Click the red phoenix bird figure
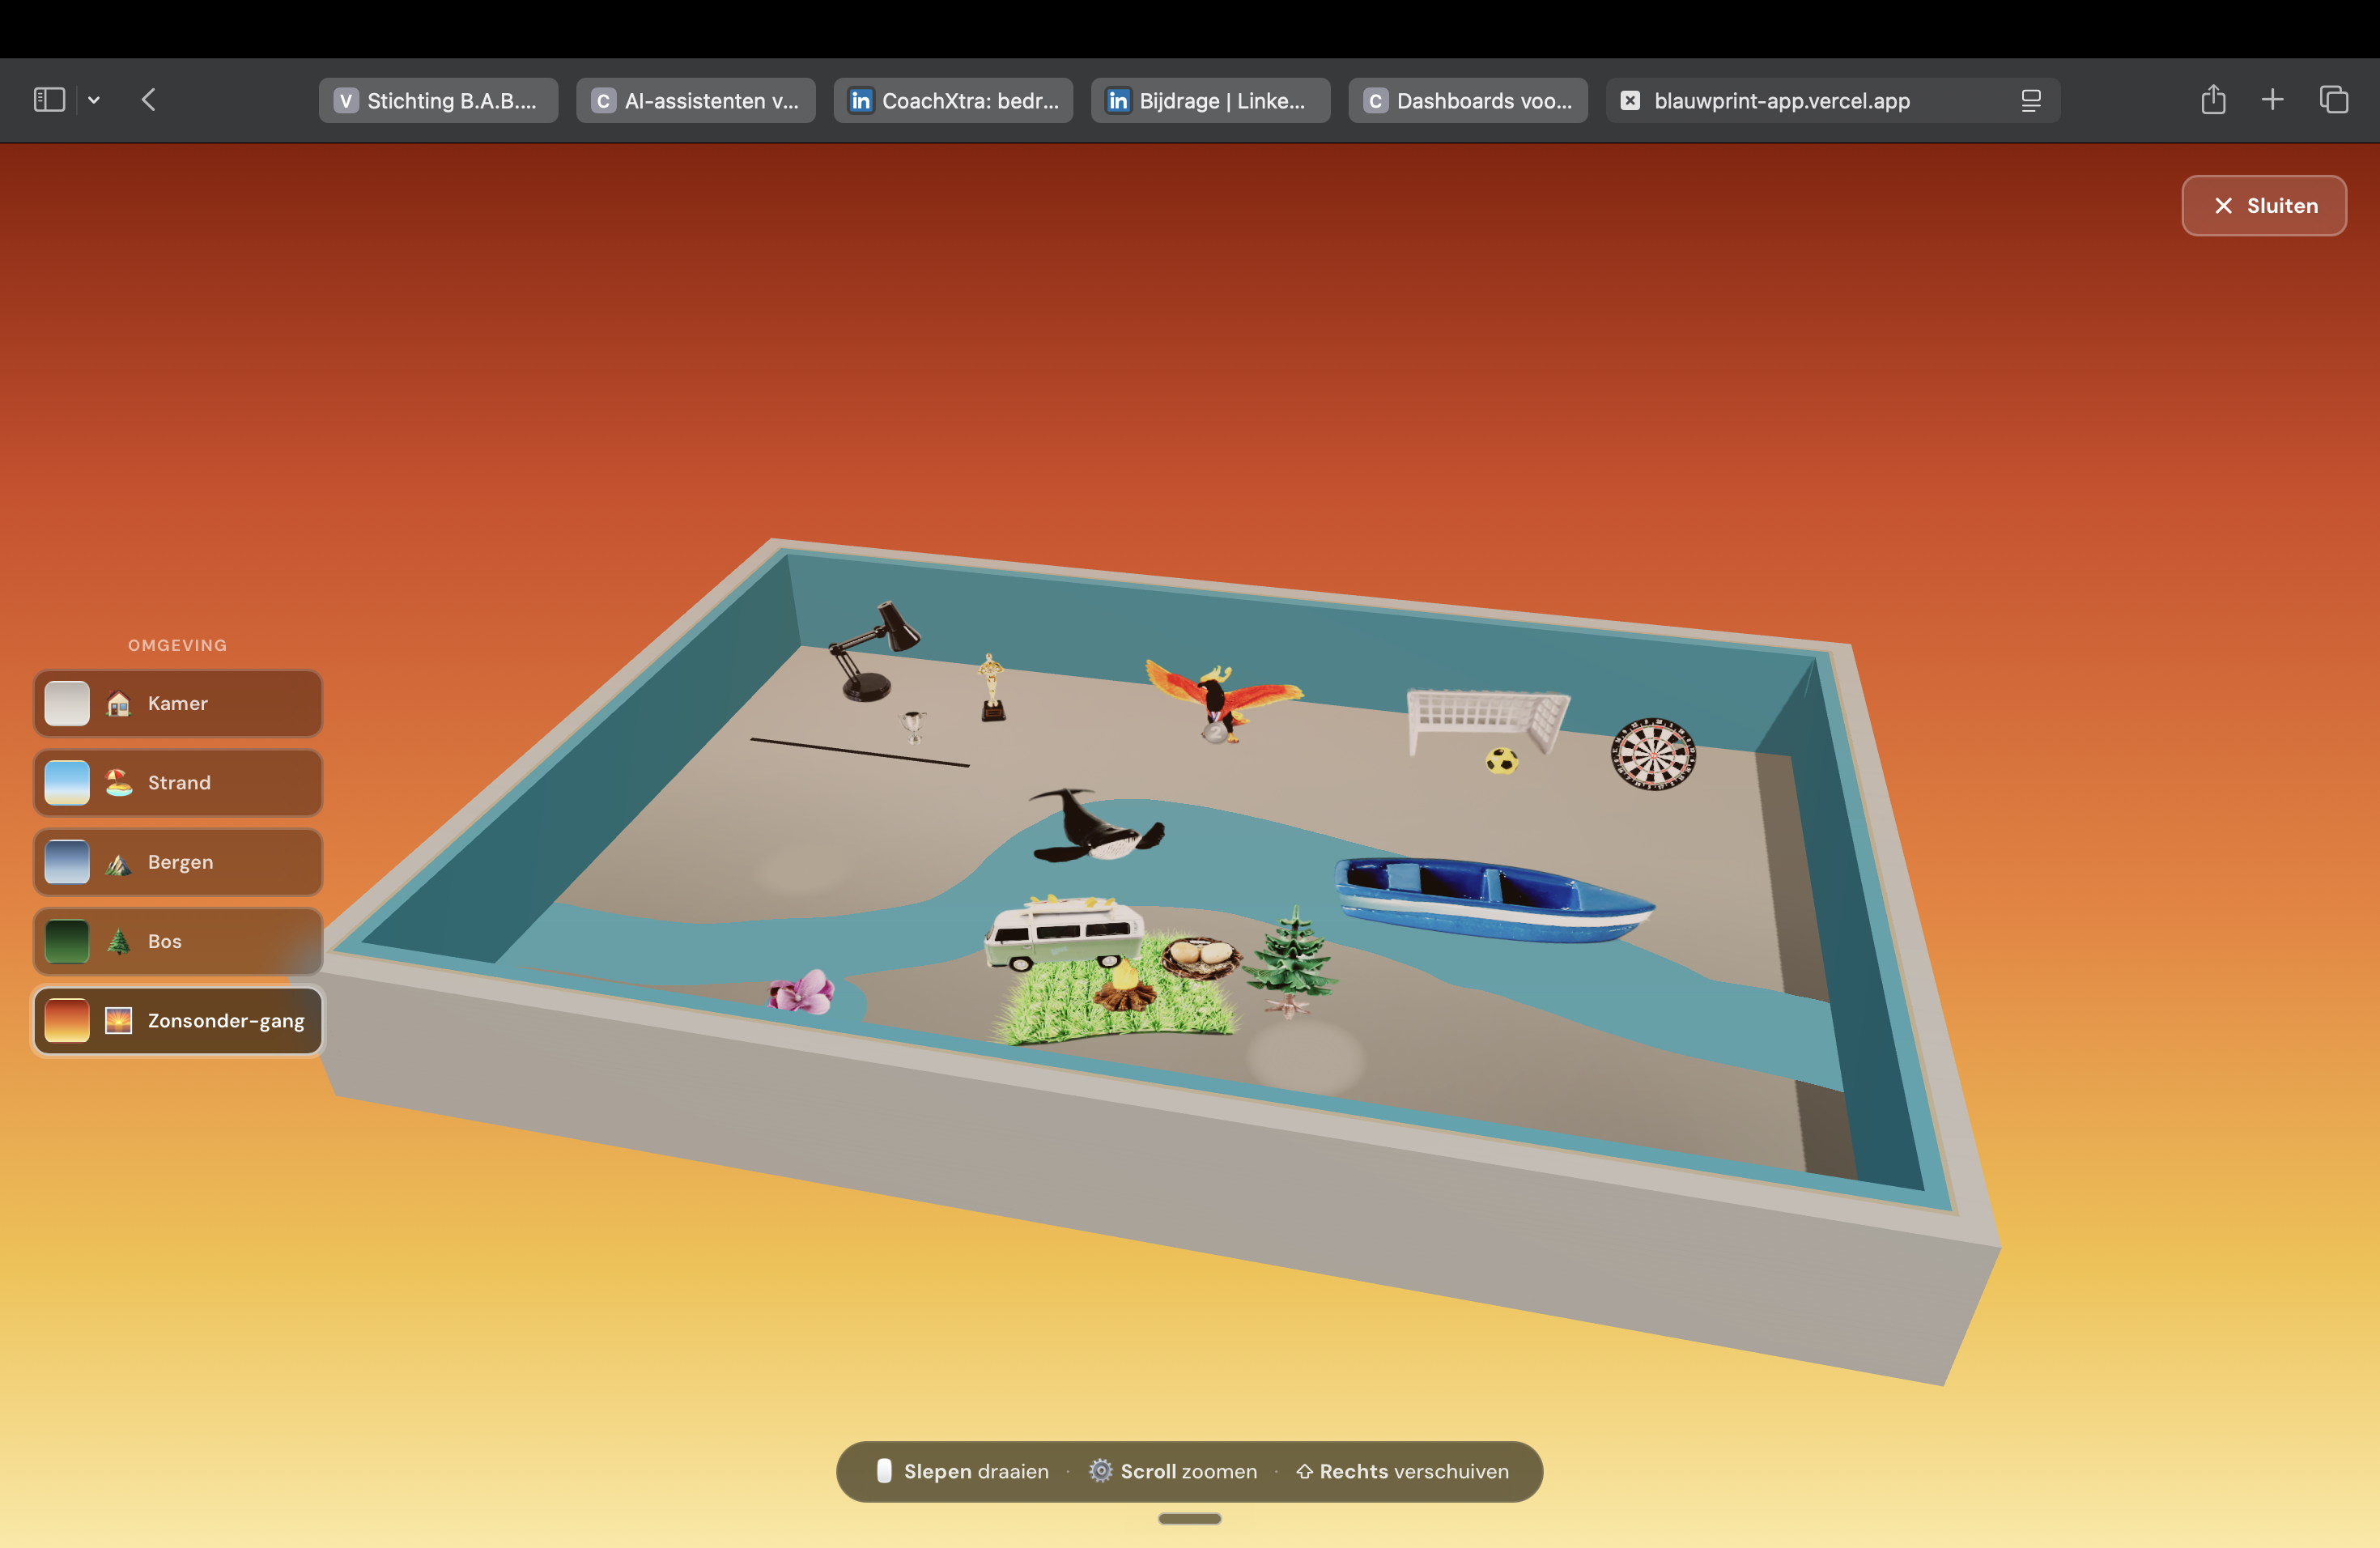The height and width of the screenshot is (1548, 2380). click(1222, 700)
